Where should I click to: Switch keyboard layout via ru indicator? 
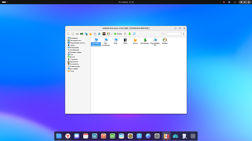tap(235, 2)
